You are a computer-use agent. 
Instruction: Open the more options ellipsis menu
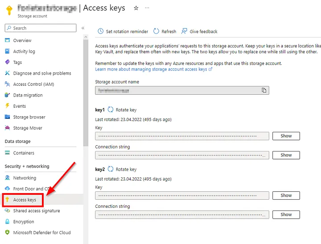pos(148,8)
